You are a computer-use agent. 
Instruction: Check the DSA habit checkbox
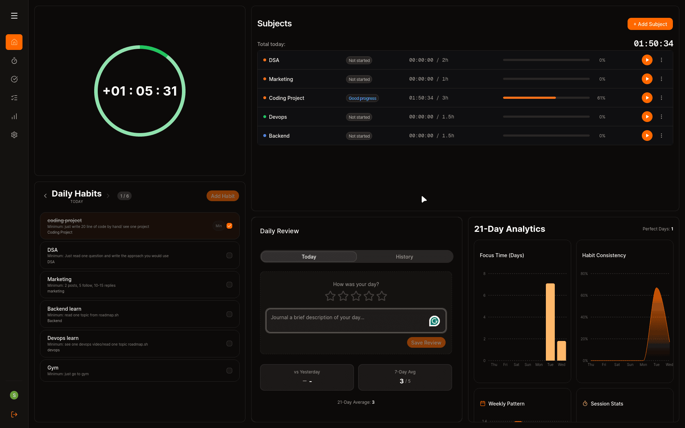229,255
